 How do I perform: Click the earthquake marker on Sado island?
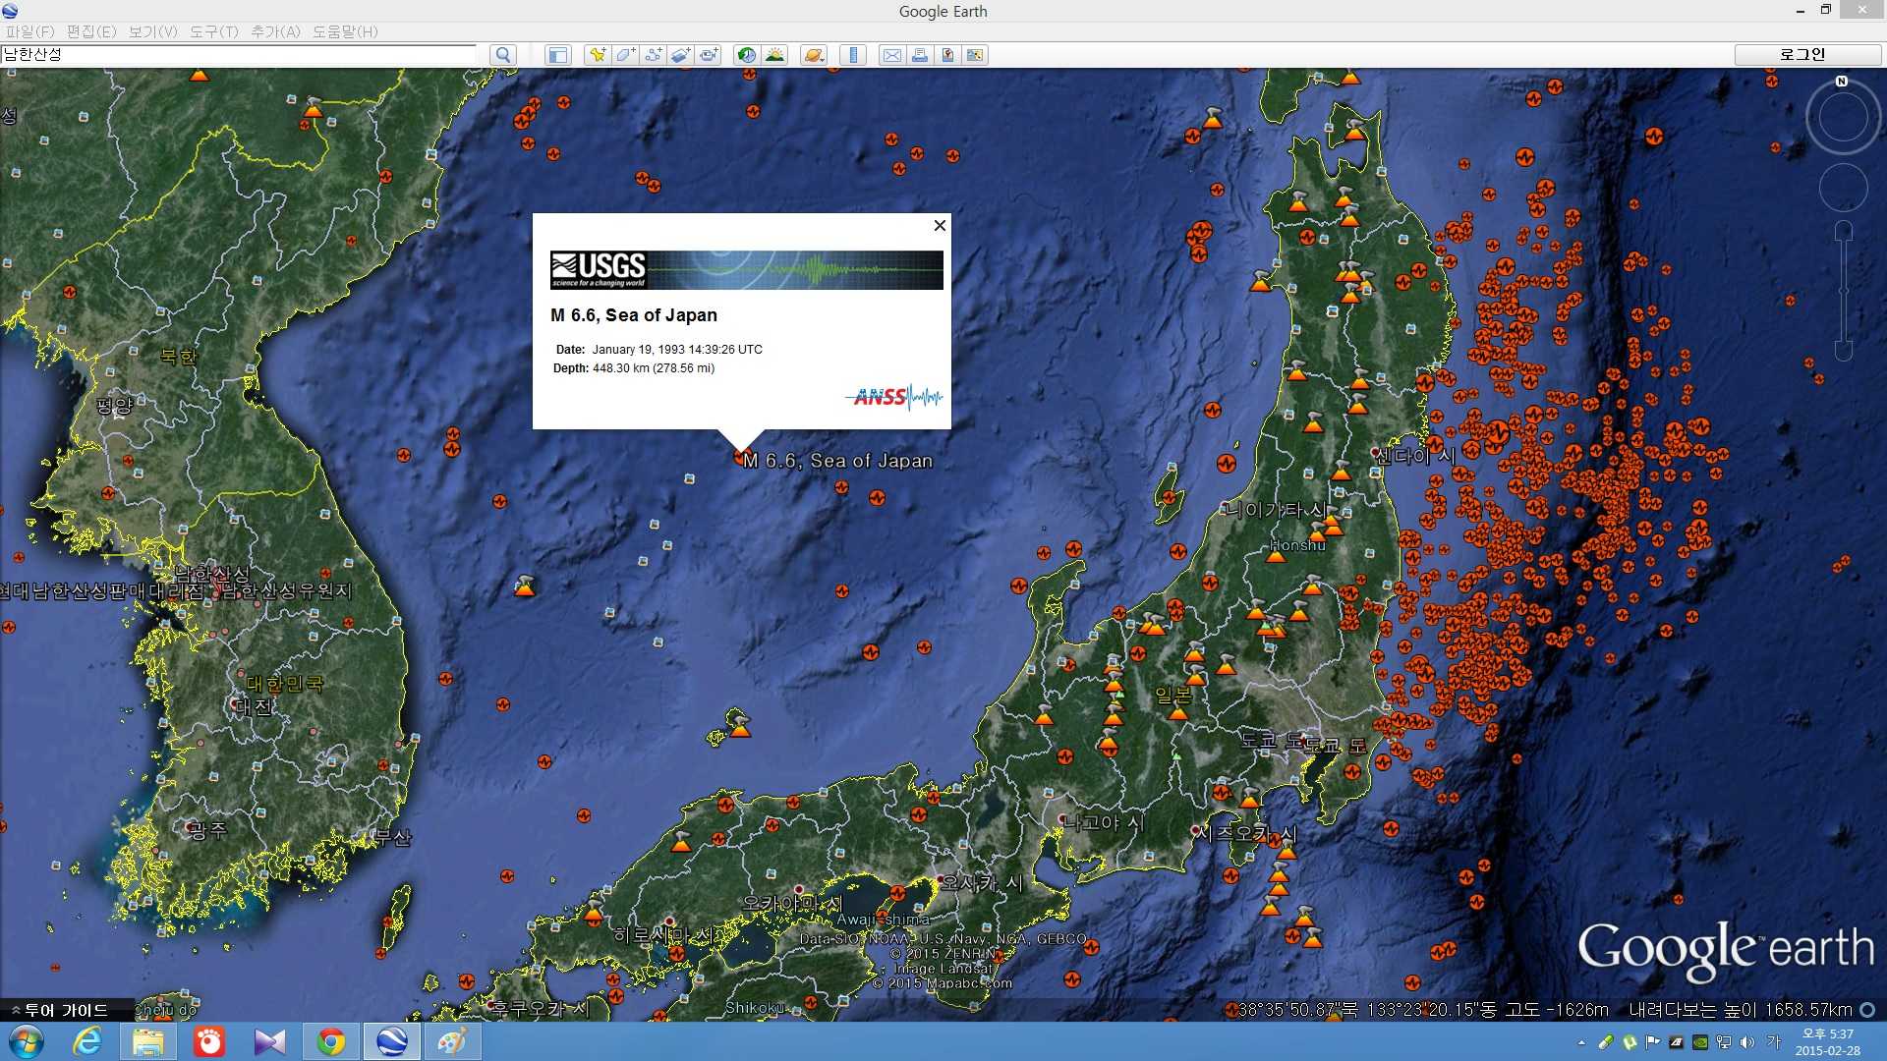click(x=1170, y=497)
